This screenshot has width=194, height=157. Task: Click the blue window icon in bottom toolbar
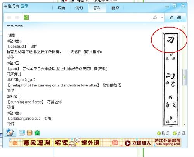[x=22, y=133]
